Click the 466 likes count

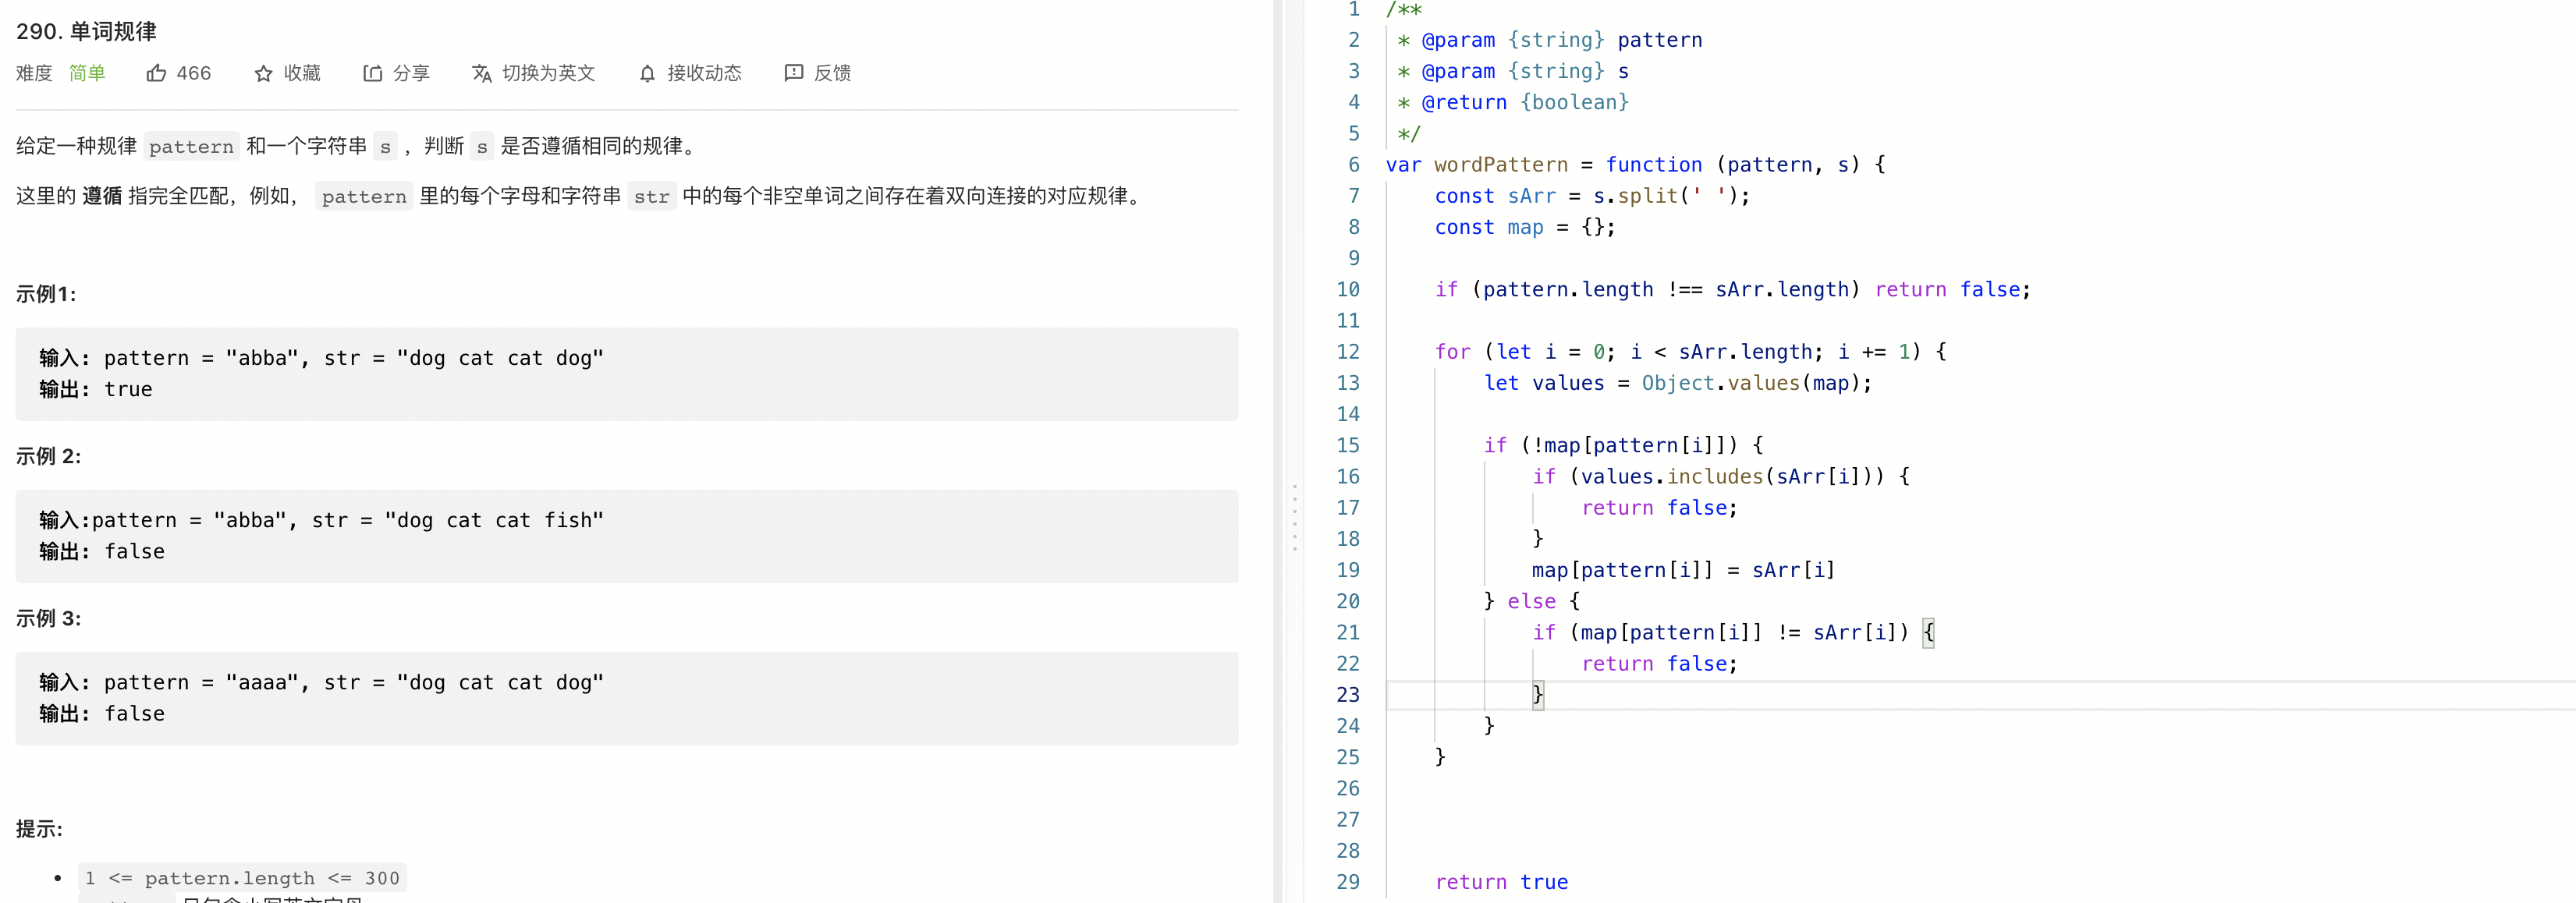tap(193, 73)
